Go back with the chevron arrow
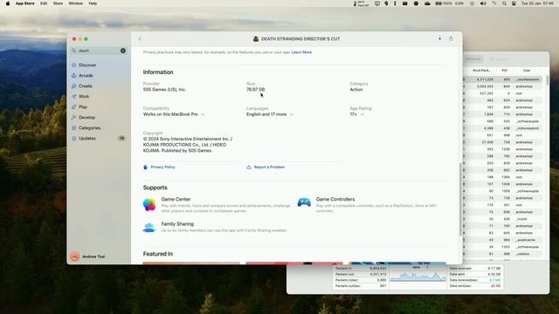Image resolution: width=559 pixels, height=314 pixels. 140,38
